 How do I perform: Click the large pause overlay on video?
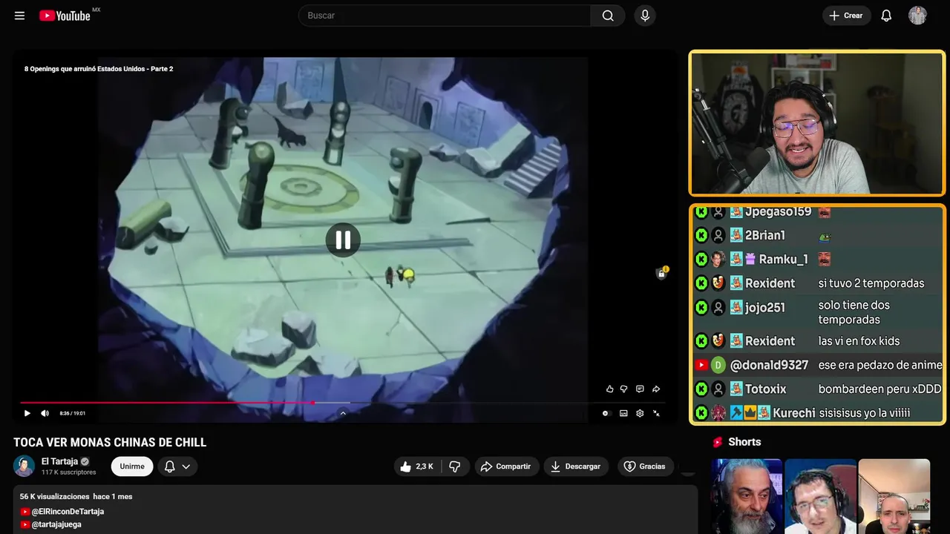(x=343, y=240)
